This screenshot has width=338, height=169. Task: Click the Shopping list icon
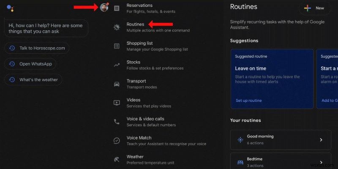117,46
